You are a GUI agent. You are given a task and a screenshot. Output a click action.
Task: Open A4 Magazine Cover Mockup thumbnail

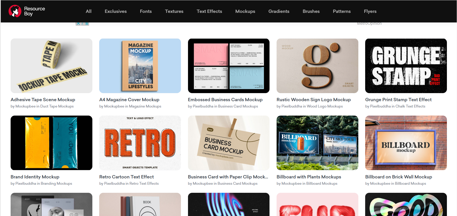[x=140, y=66]
